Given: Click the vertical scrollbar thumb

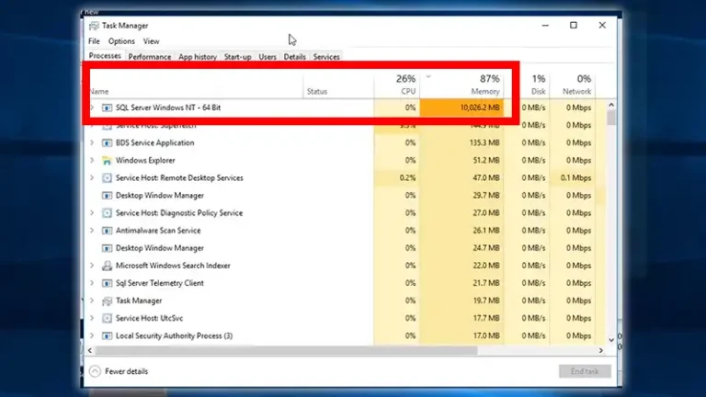Looking at the screenshot, I should click(x=611, y=118).
